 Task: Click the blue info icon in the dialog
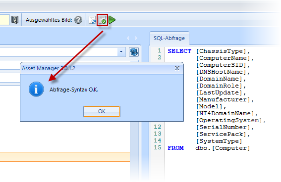[36, 89]
